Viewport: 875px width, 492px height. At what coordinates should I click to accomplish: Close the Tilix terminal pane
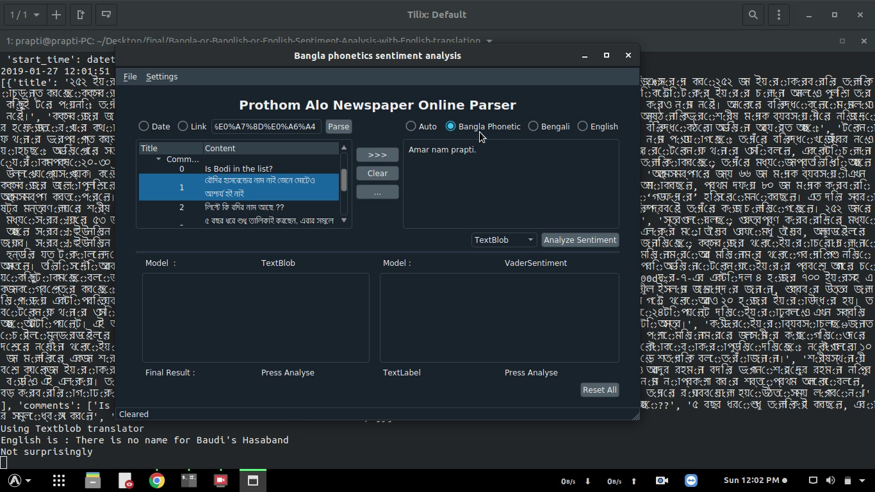tap(863, 41)
